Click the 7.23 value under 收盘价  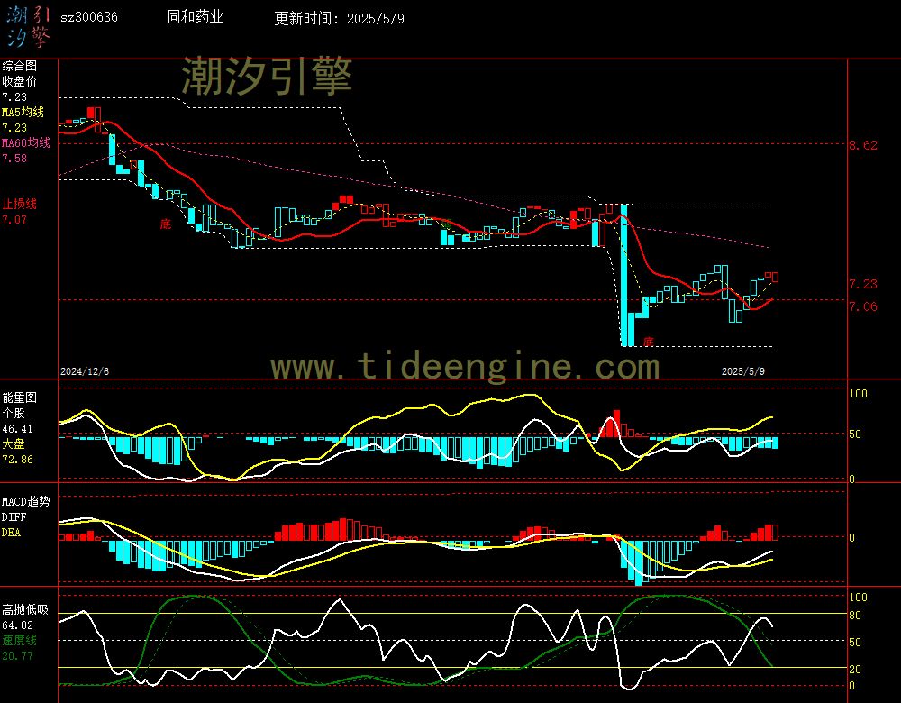coord(14,97)
